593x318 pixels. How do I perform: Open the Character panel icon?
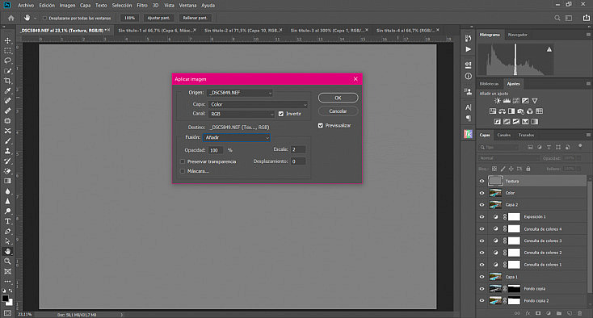pos(469,107)
